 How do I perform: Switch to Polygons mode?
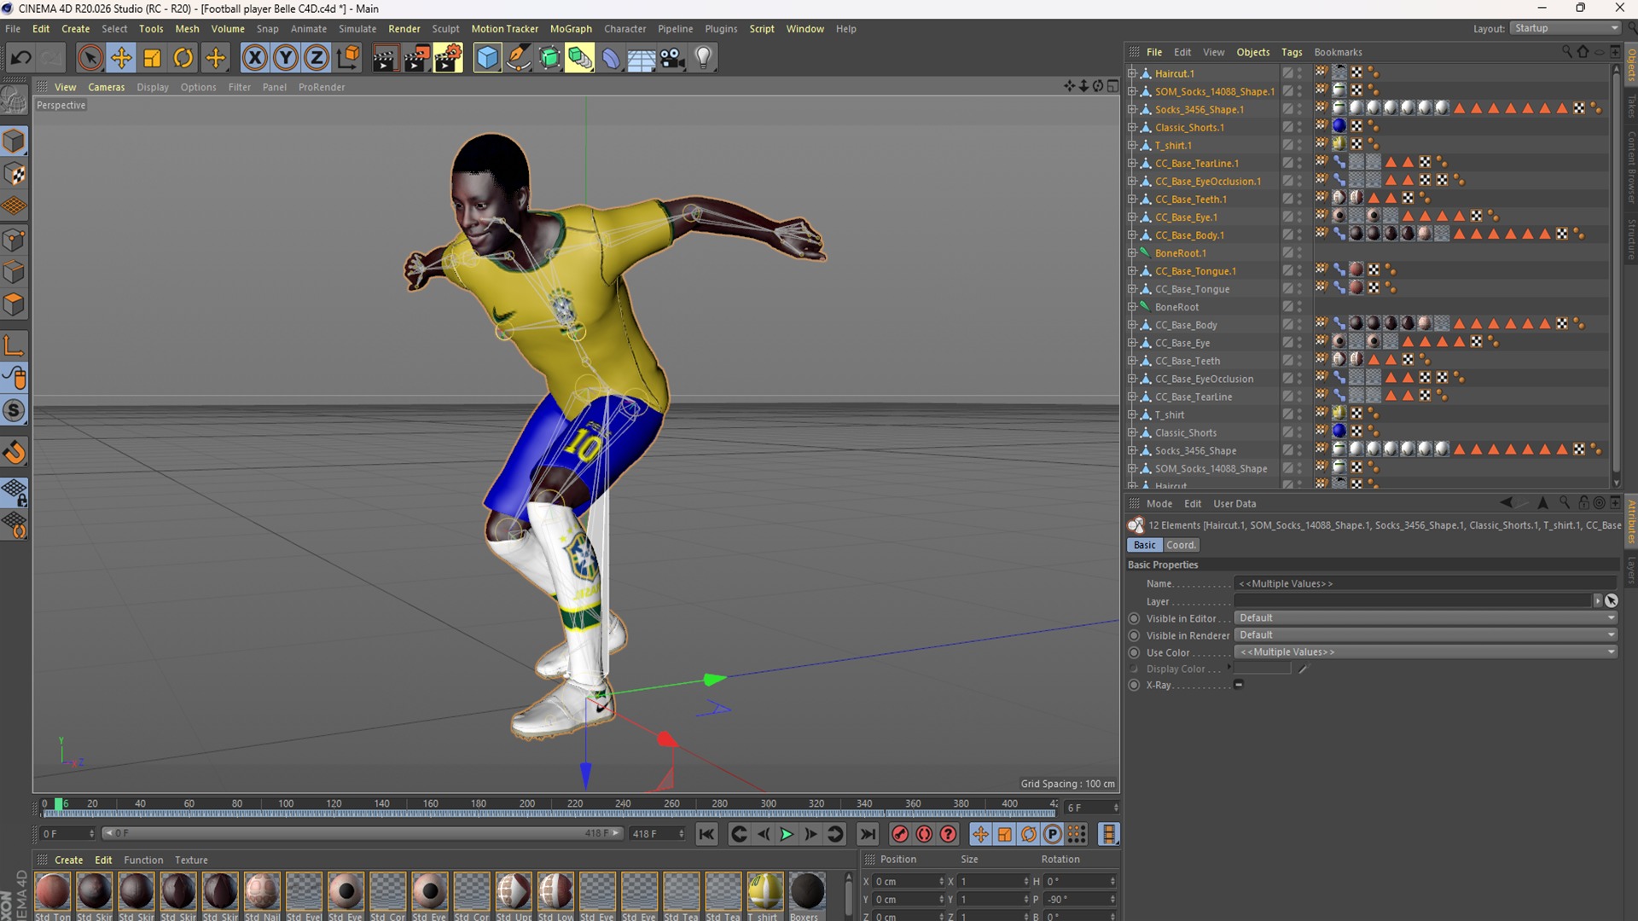(15, 304)
